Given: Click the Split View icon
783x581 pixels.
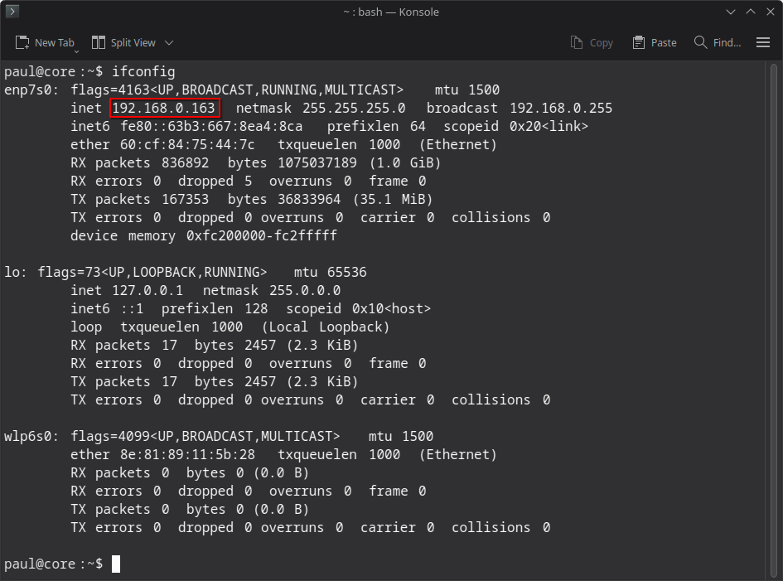Looking at the screenshot, I should (x=99, y=42).
